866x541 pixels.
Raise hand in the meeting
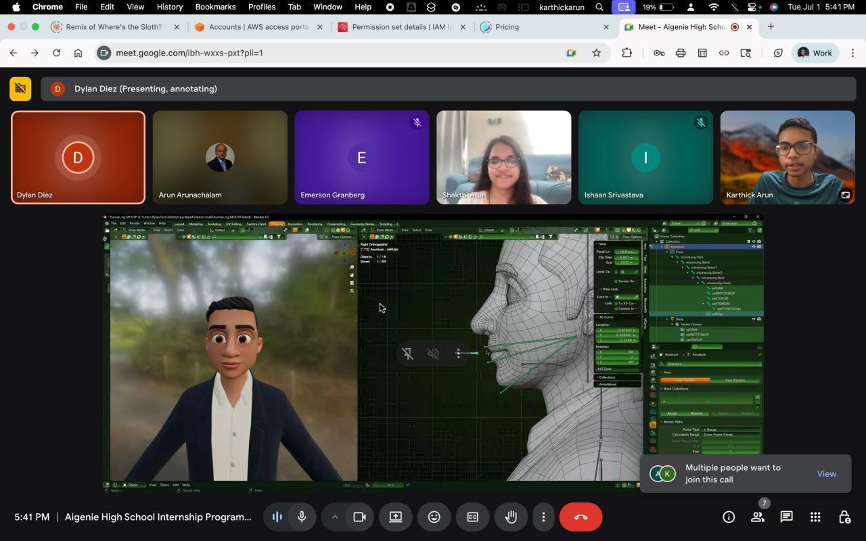(511, 517)
